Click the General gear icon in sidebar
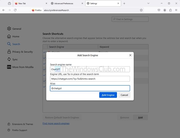The image size is (180, 138). coord(9,29)
